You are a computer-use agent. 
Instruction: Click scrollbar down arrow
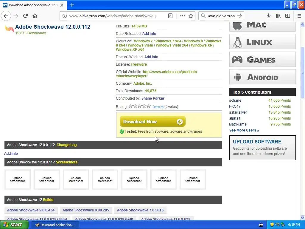point(303,217)
